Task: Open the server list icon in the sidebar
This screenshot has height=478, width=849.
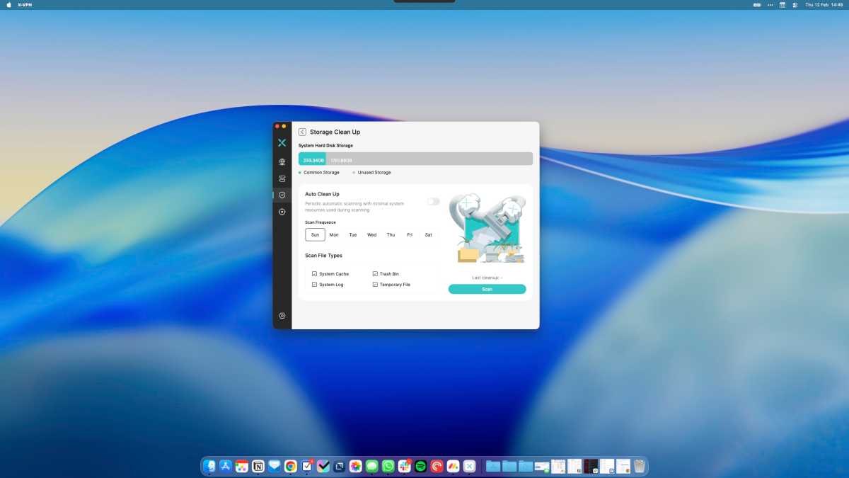Action: [282, 178]
